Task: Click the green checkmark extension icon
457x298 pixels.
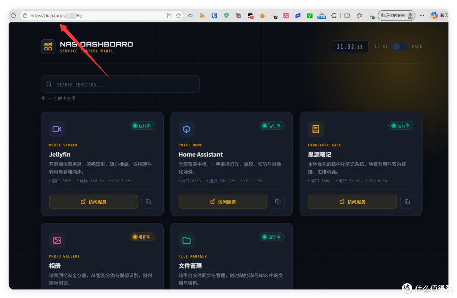Action: (x=310, y=16)
